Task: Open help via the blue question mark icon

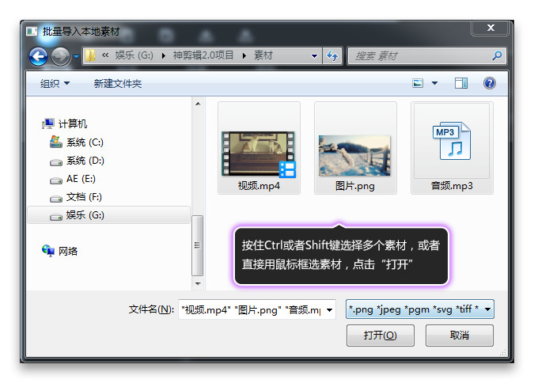Action: 490,83
